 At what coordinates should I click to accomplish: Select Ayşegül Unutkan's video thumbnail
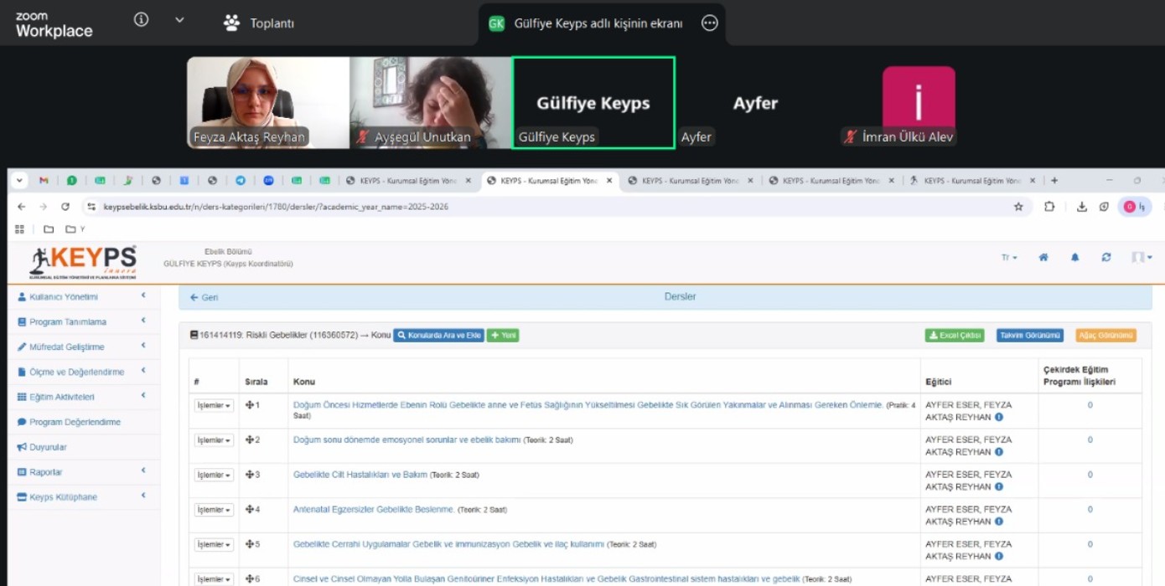pos(430,103)
